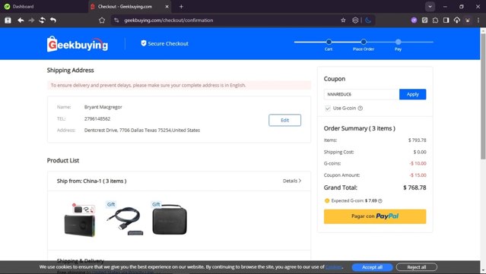
Task: Open the carrying case gift thumbnail
Action: 170,219
